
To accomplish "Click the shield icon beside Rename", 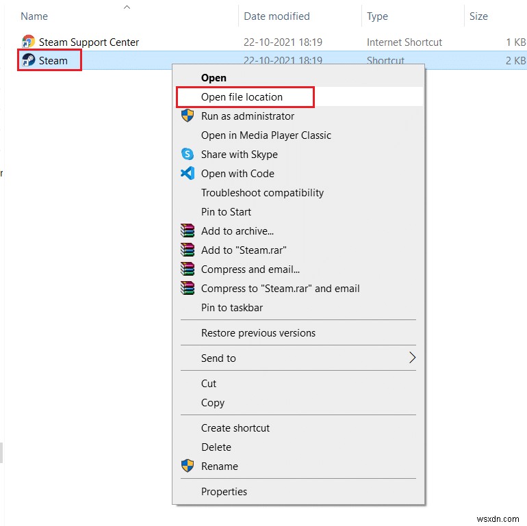I will [x=188, y=466].
